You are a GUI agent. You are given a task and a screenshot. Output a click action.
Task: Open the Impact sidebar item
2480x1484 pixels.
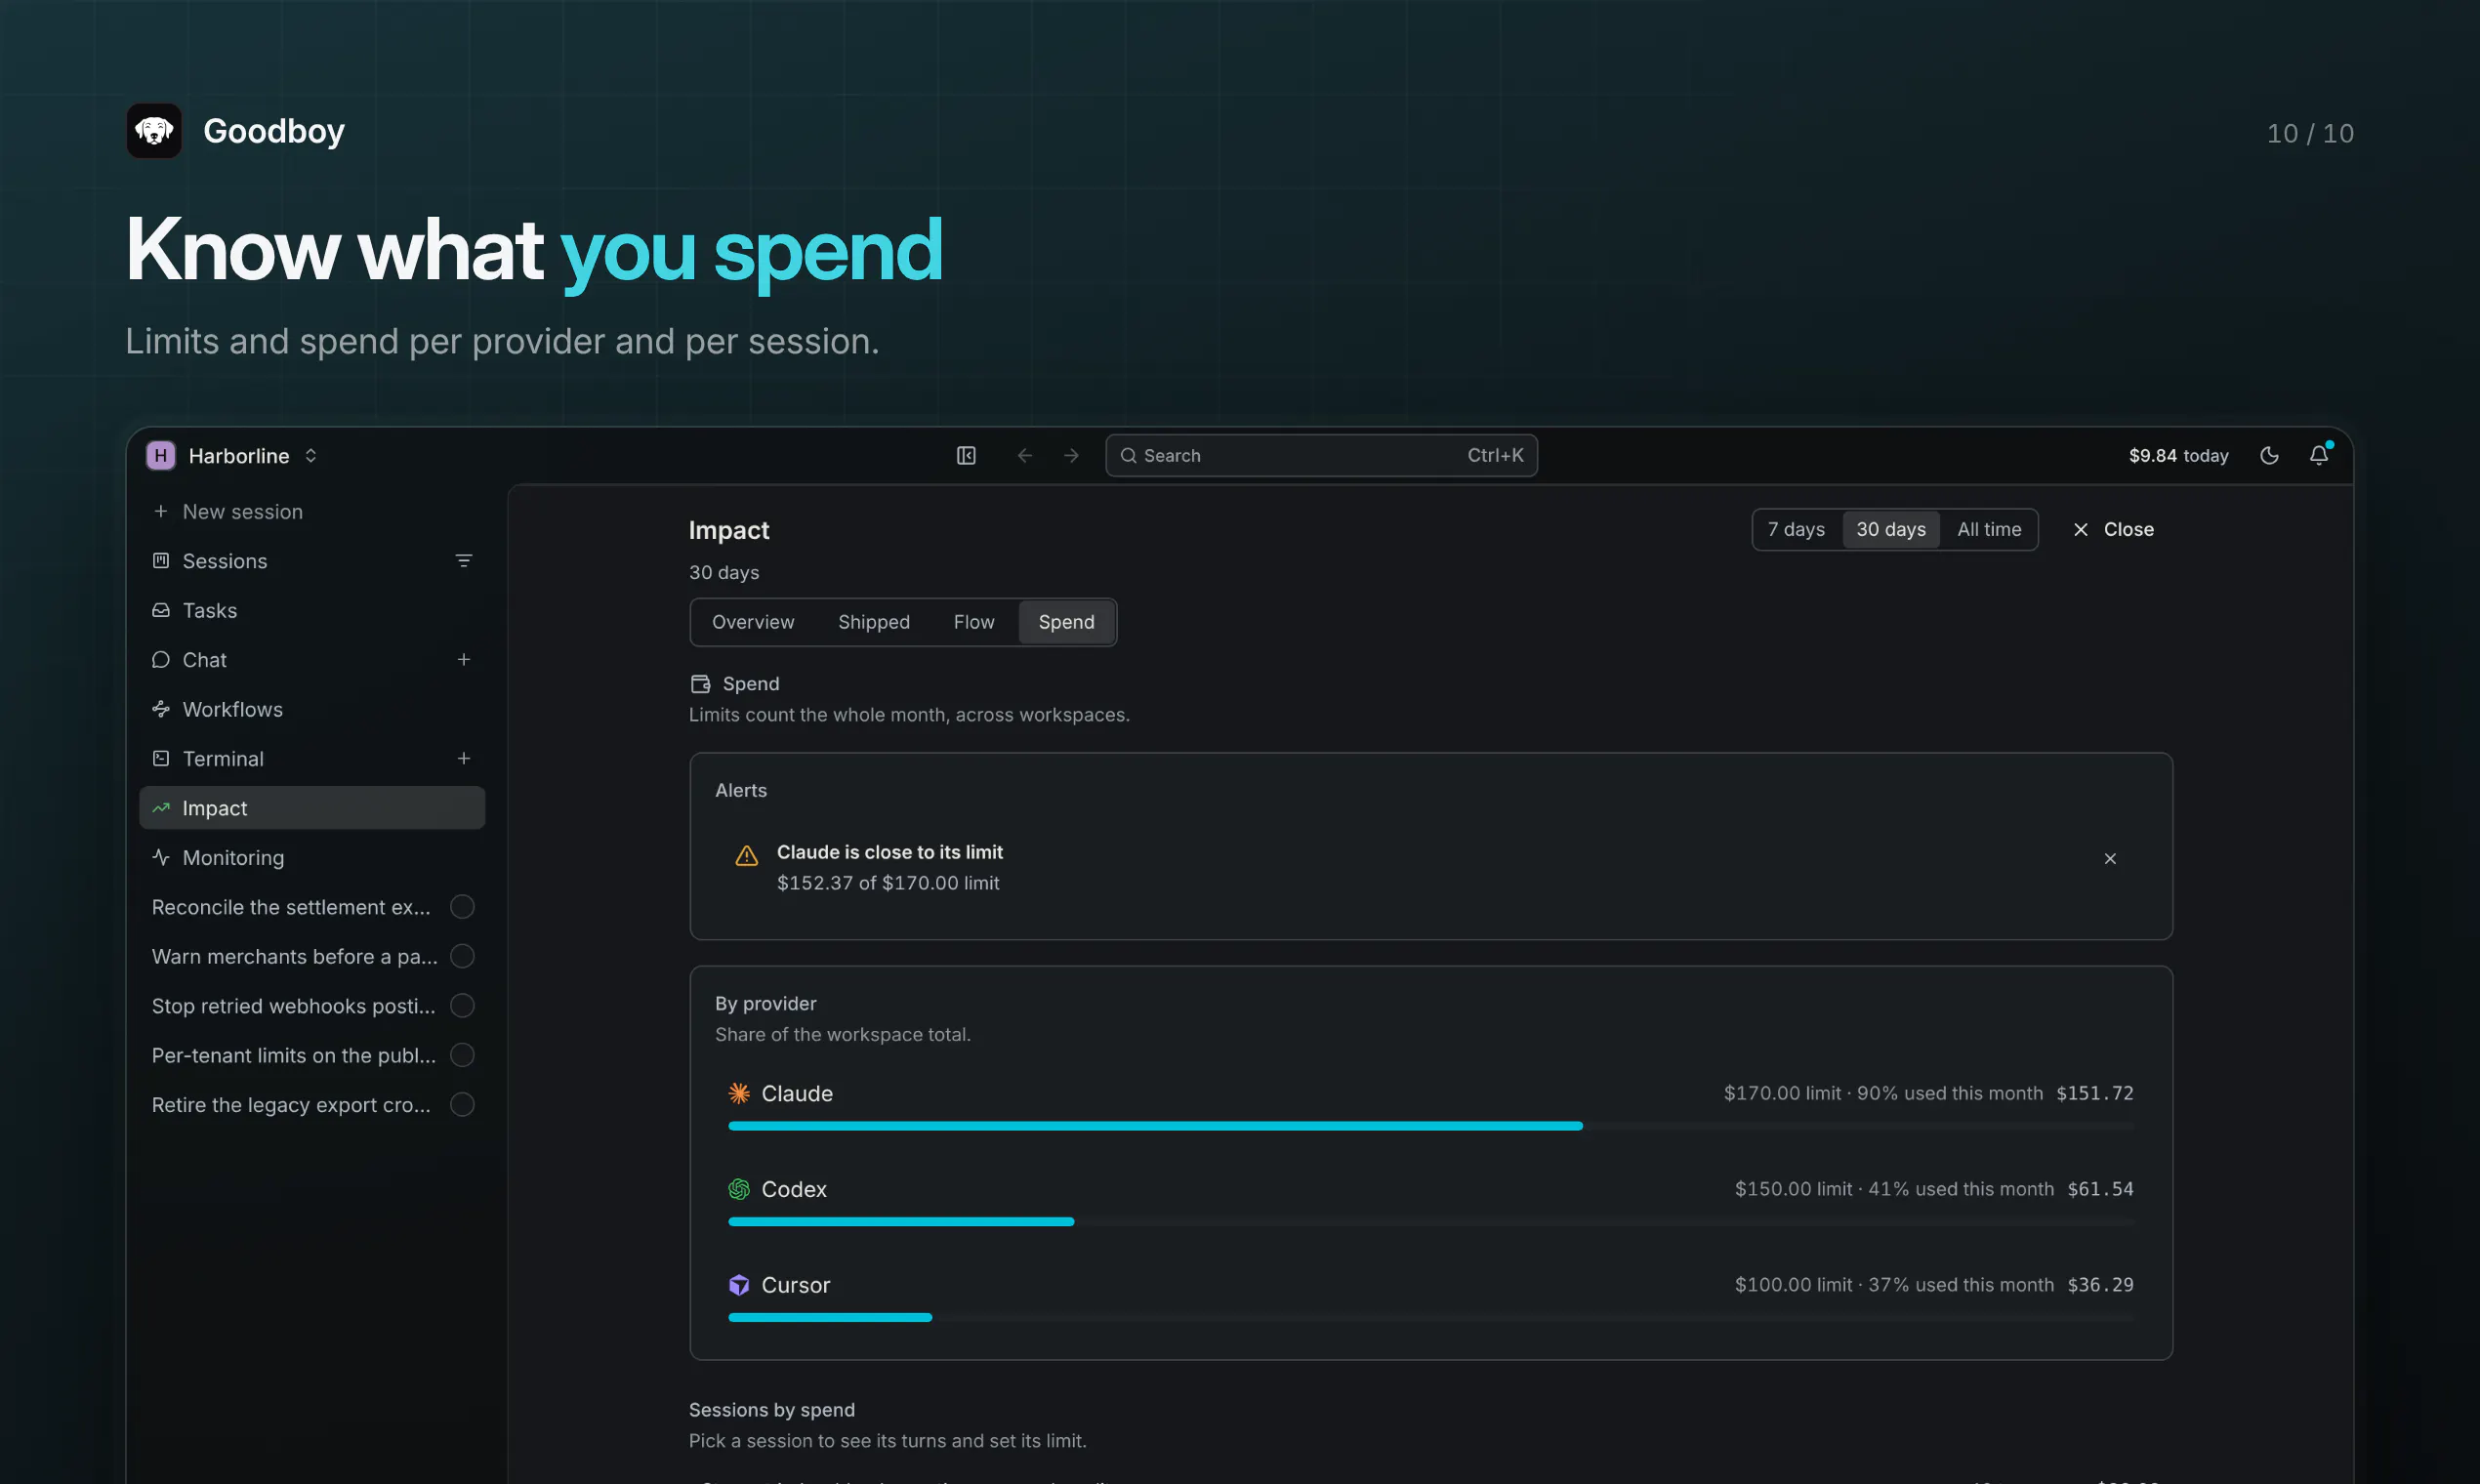(312, 808)
